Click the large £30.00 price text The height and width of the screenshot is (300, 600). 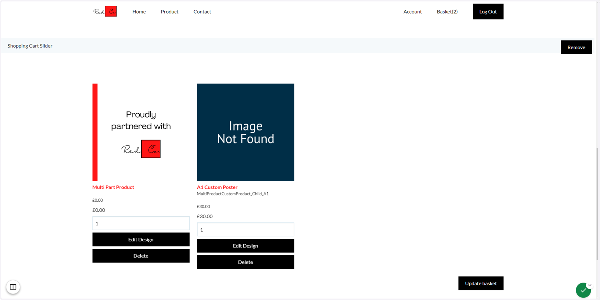point(205,216)
